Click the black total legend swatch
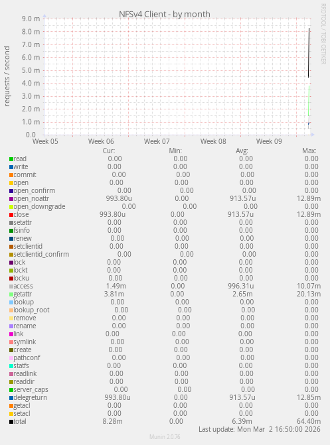The image size is (330, 445). point(11,422)
